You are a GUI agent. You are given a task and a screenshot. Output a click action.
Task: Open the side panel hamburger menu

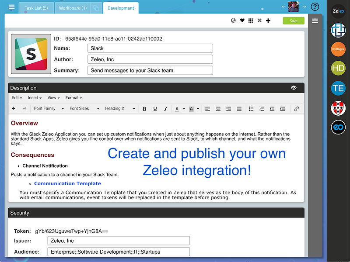tap(315, 21)
